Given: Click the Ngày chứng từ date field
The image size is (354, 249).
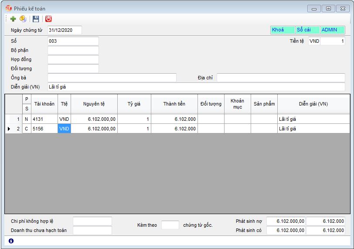Looking at the screenshot, I should click(x=65, y=30).
